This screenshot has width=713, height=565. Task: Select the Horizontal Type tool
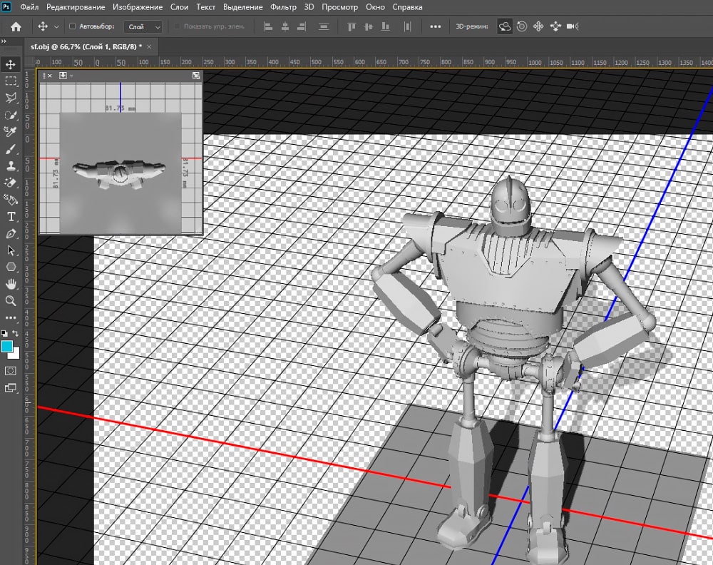click(x=11, y=217)
